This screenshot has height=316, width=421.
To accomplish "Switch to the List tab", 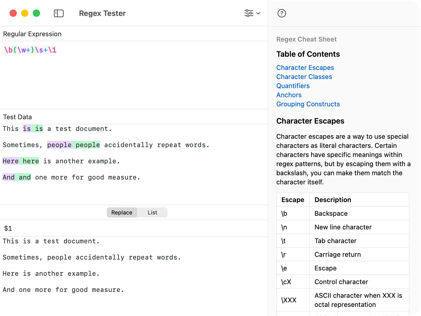I will [152, 212].
